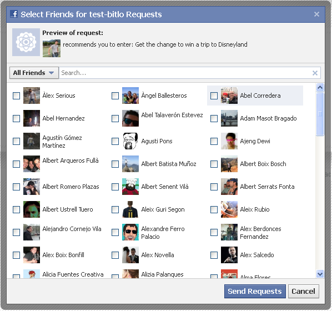332x311 pixels.
Task: Check Alex Boix Bonfill checkbox
Action: coord(16,255)
